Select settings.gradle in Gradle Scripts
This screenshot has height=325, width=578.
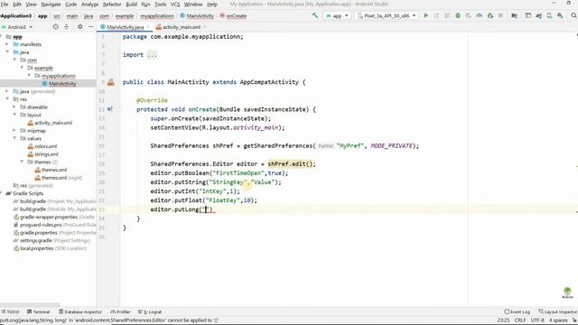click(51, 240)
